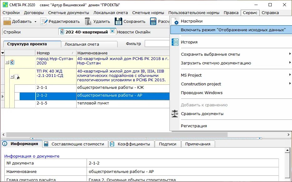The height and width of the screenshot is (182, 292).
Task: Switch to the Стройки document tab
Action: [x=12, y=32]
